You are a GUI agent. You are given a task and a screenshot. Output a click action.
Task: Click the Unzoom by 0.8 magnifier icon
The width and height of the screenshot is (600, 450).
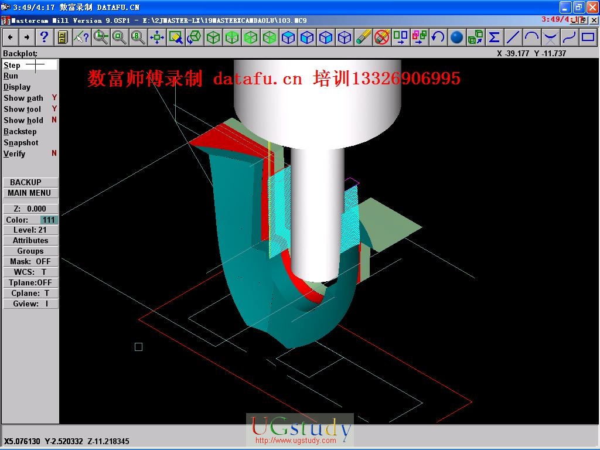point(138,37)
